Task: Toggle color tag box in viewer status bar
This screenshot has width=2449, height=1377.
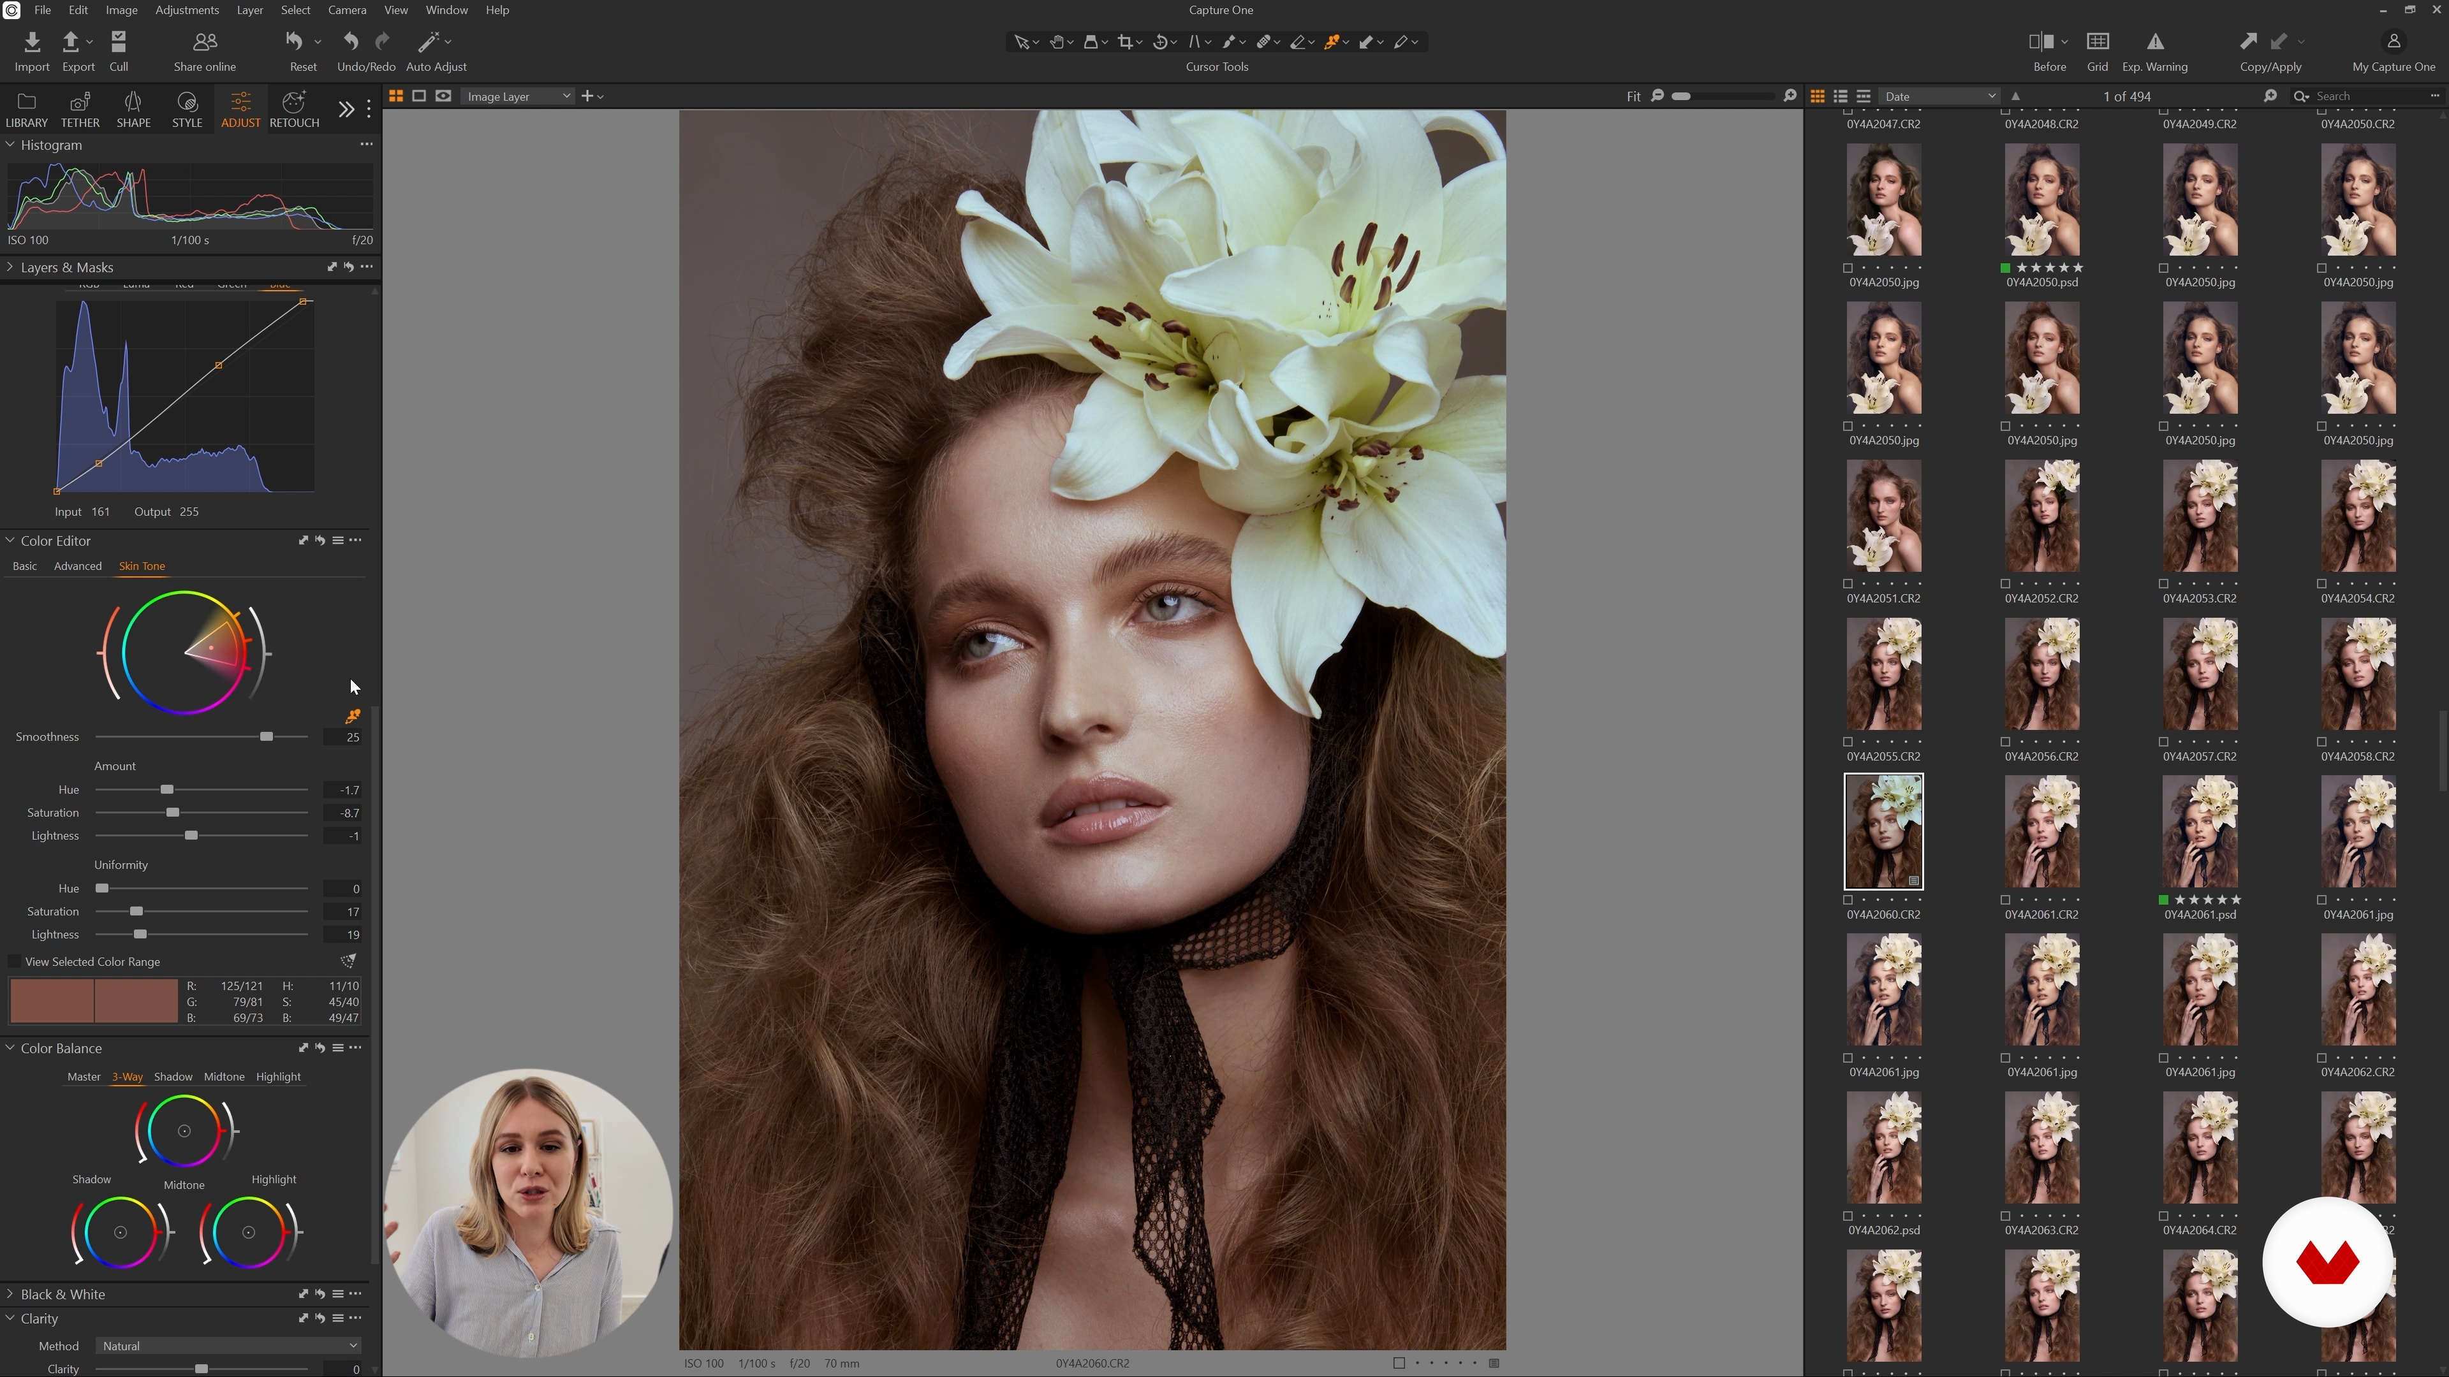Action: tap(1399, 1363)
